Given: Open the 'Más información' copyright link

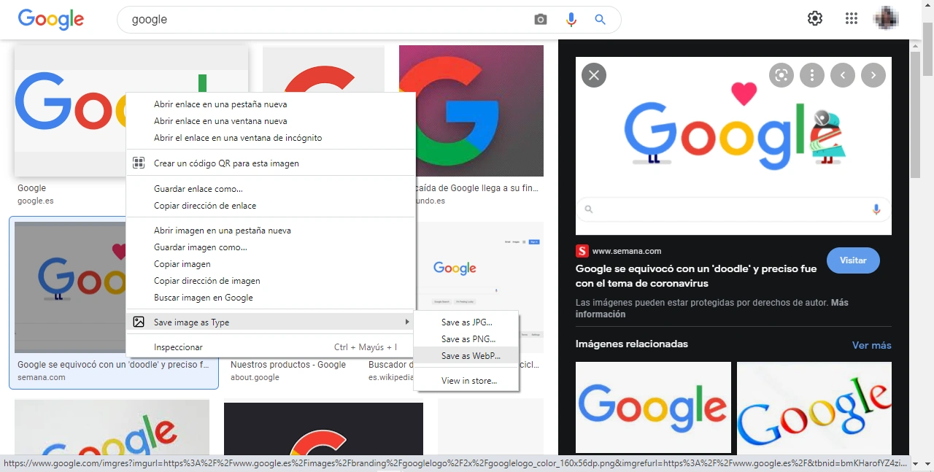Looking at the screenshot, I should coord(601,314).
